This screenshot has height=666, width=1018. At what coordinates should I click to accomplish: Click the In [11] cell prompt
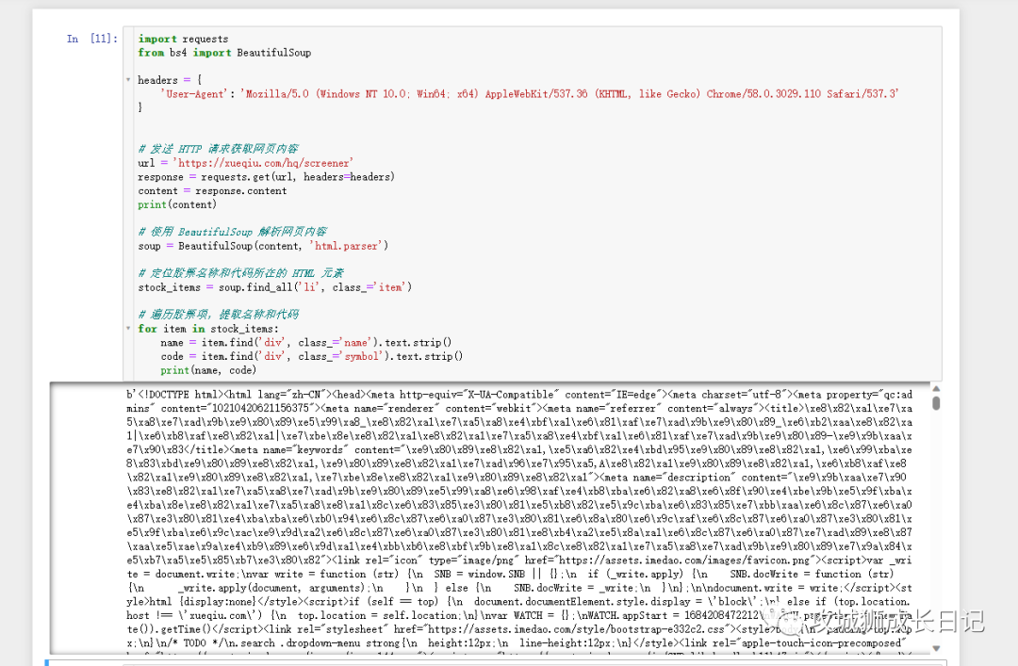[92, 39]
